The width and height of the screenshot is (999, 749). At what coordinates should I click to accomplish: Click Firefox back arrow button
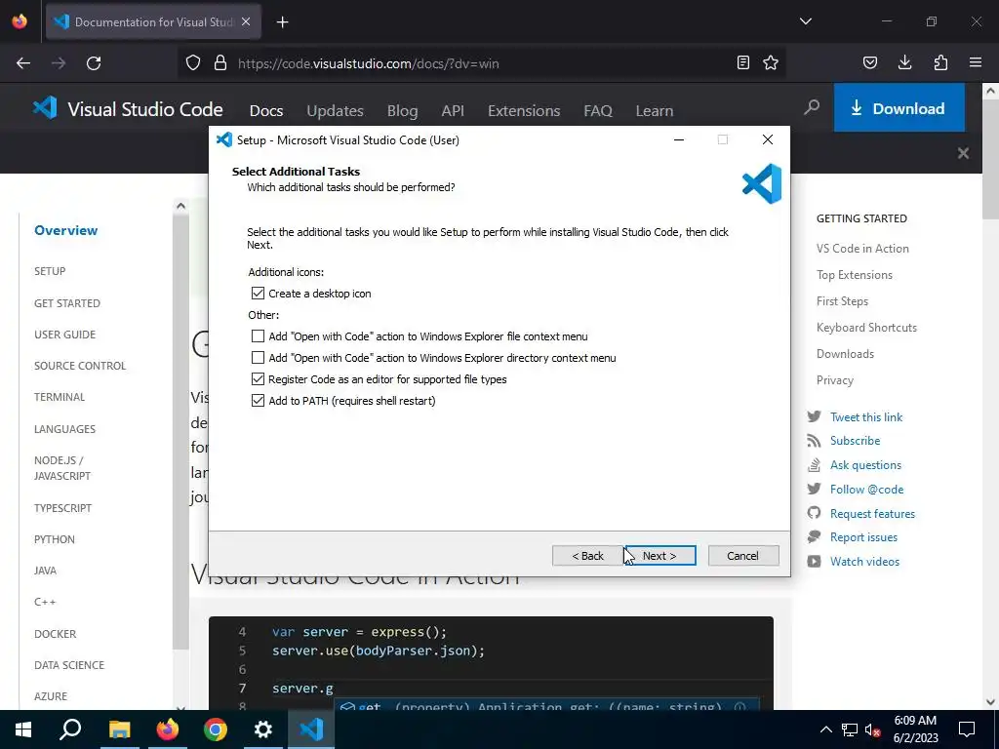pyautogui.click(x=23, y=63)
